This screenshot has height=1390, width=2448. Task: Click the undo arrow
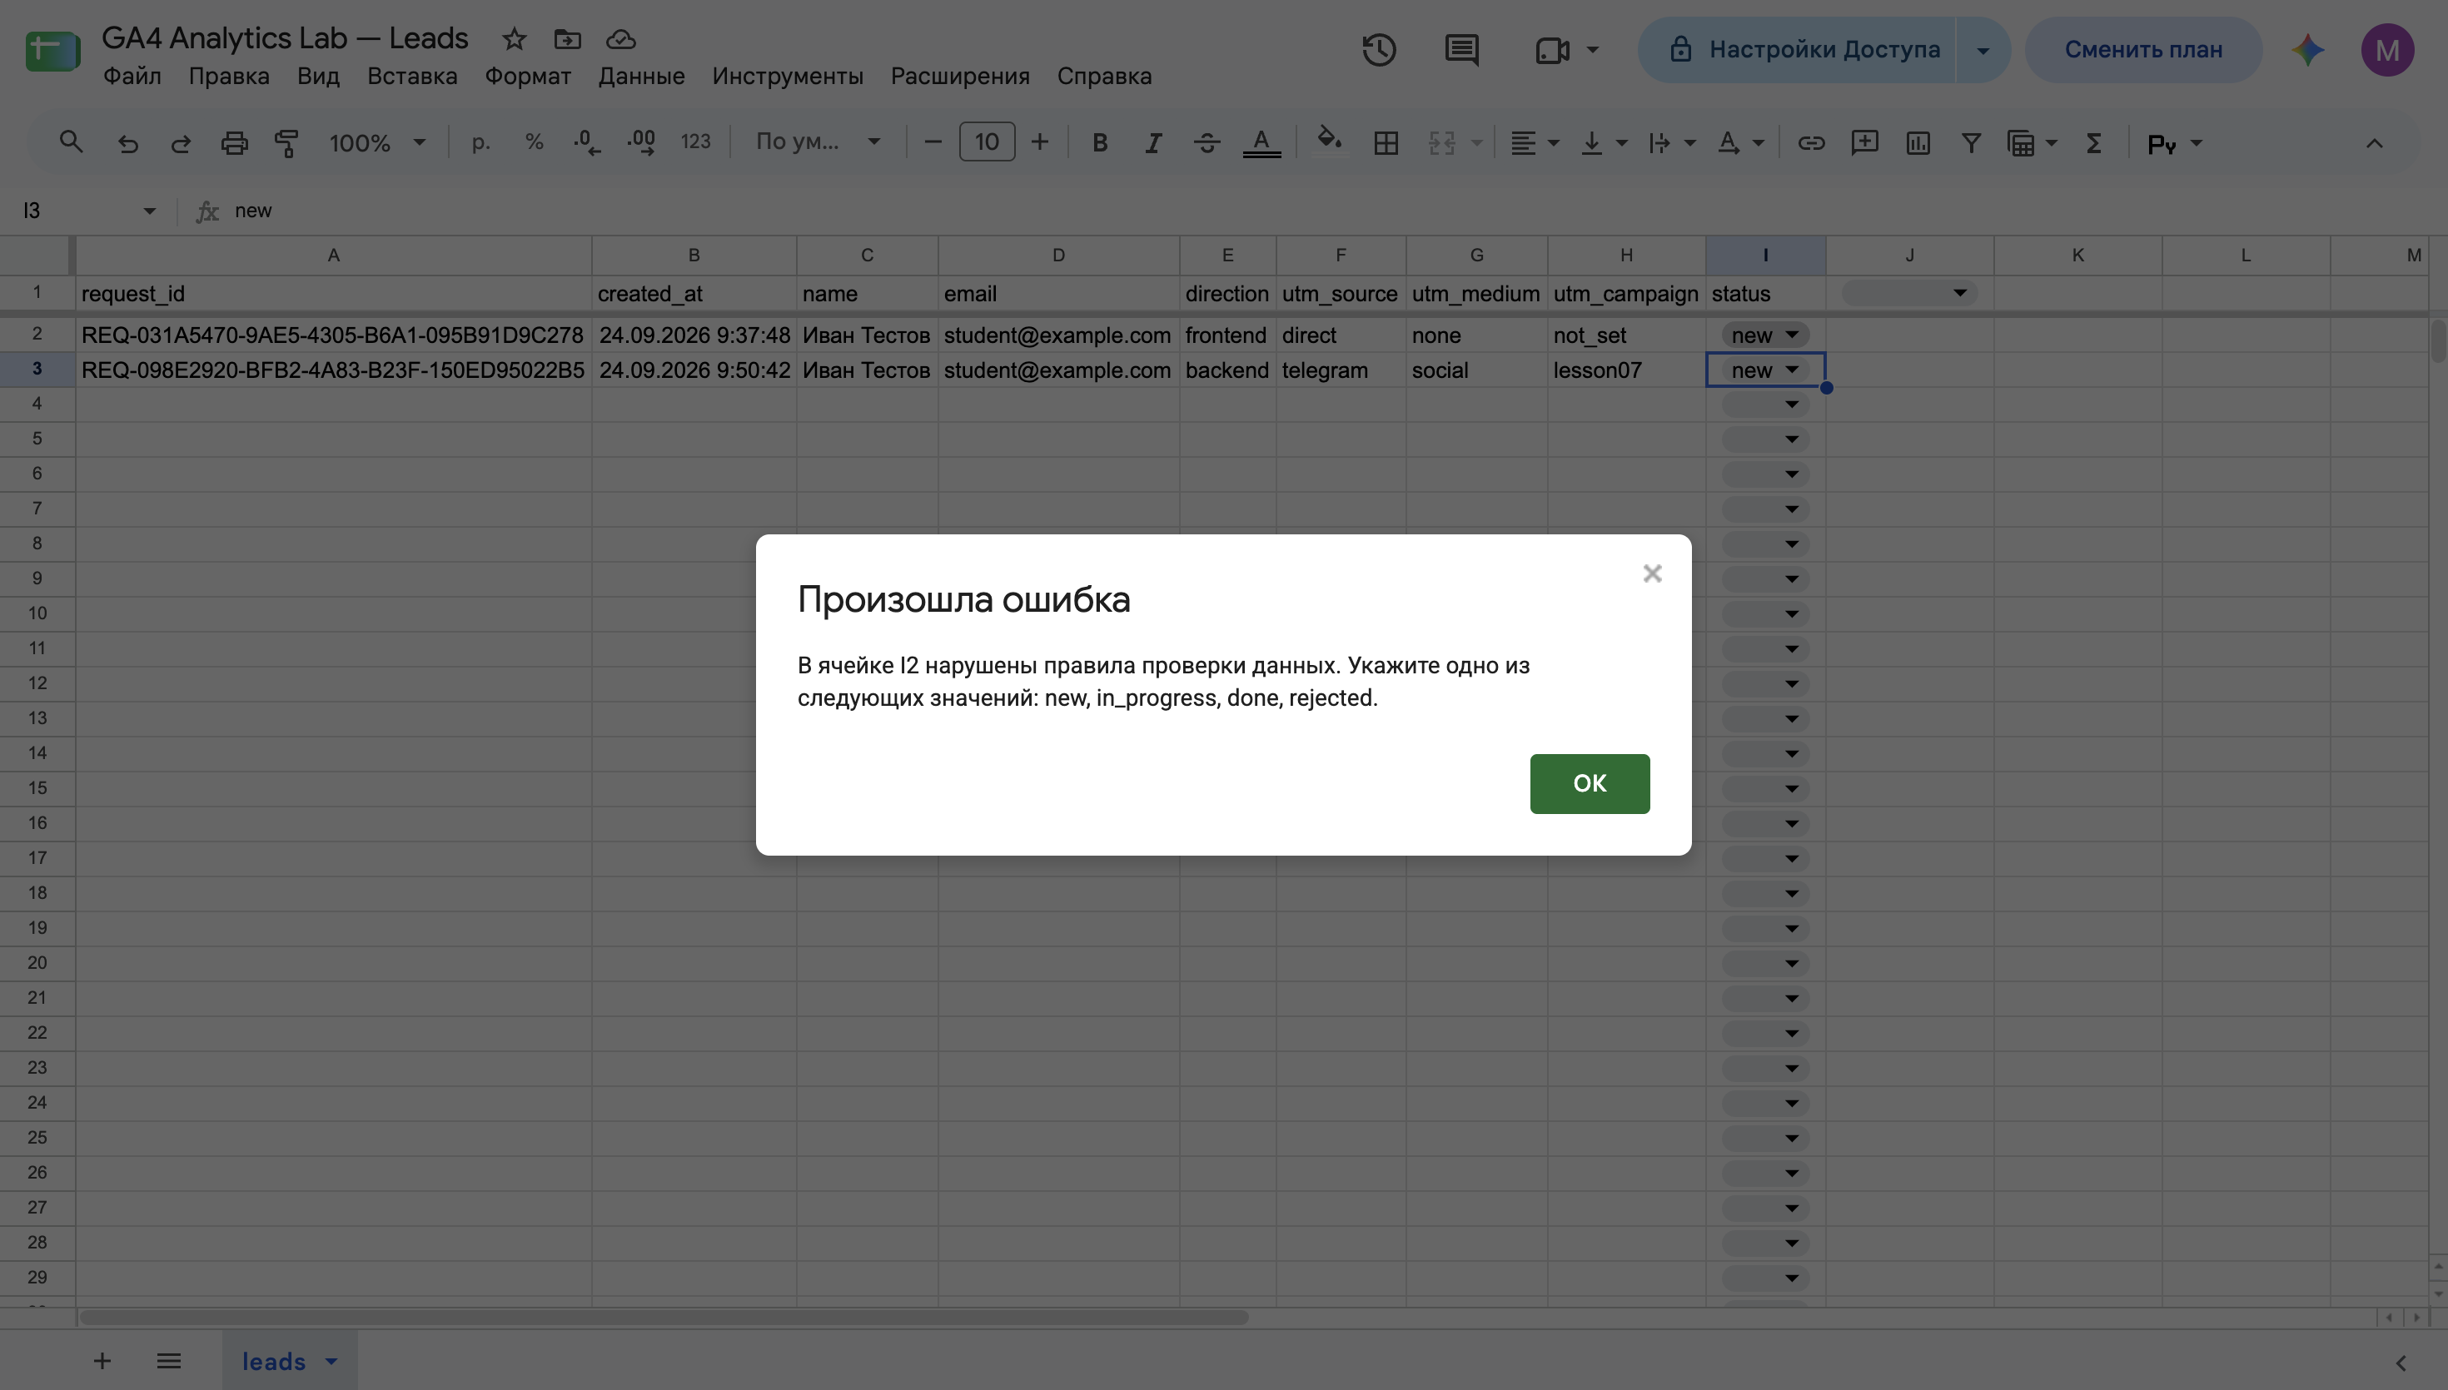pyautogui.click(x=127, y=143)
